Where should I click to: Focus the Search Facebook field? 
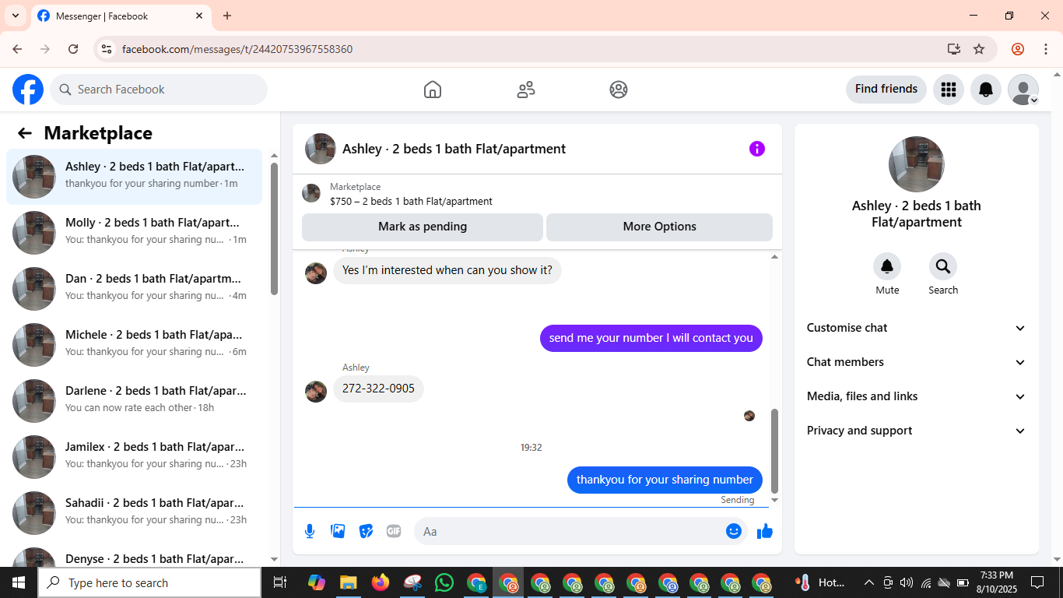[x=159, y=90]
